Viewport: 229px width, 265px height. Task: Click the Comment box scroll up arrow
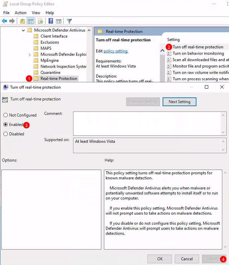[223, 115]
